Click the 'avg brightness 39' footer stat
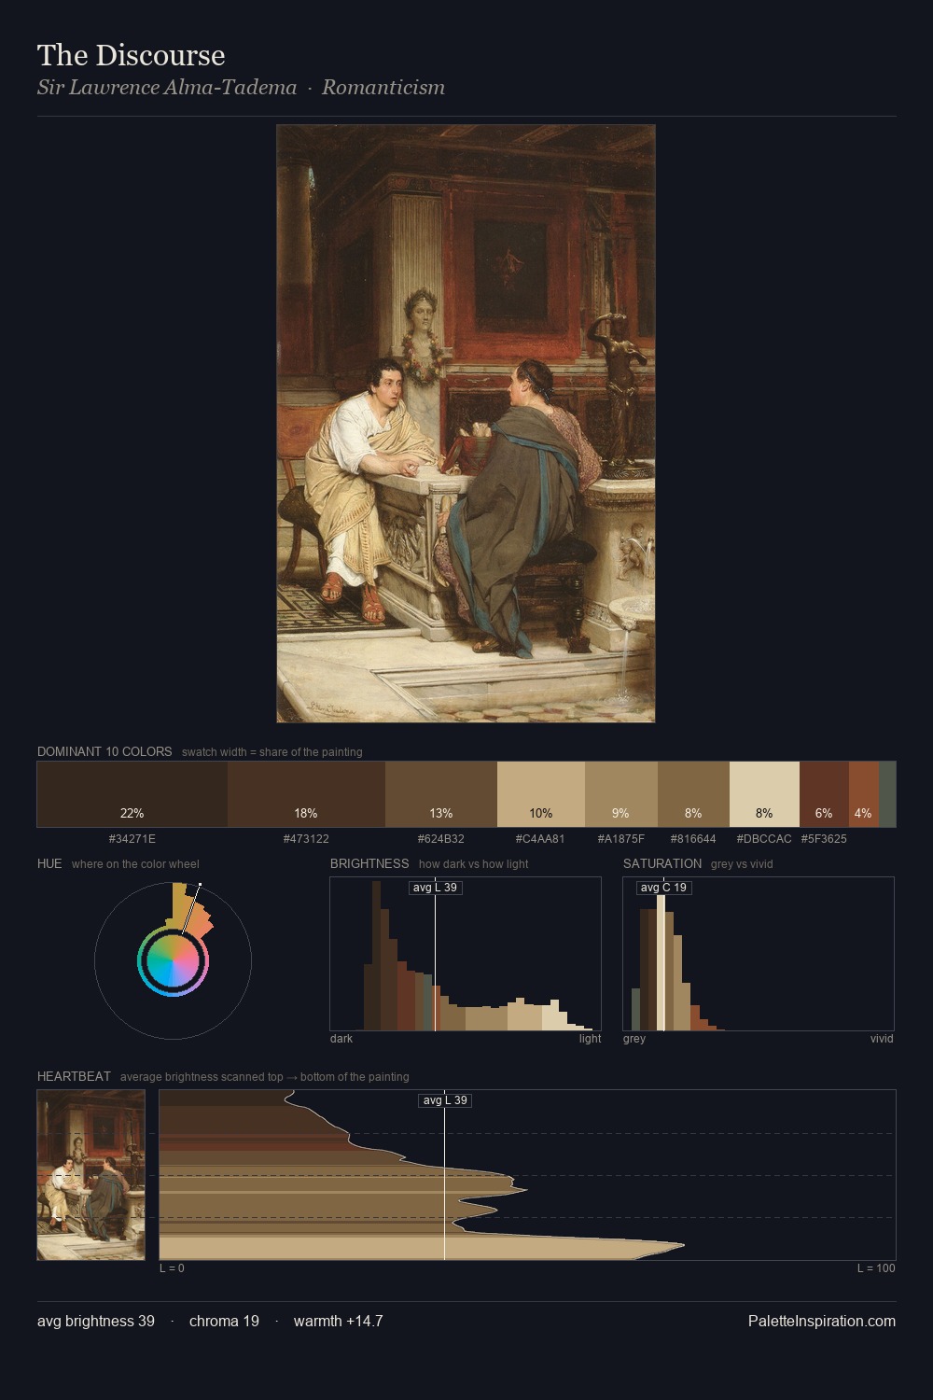Image resolution: width=933 pixels, height=1400 pixels. click(96, 1322)
